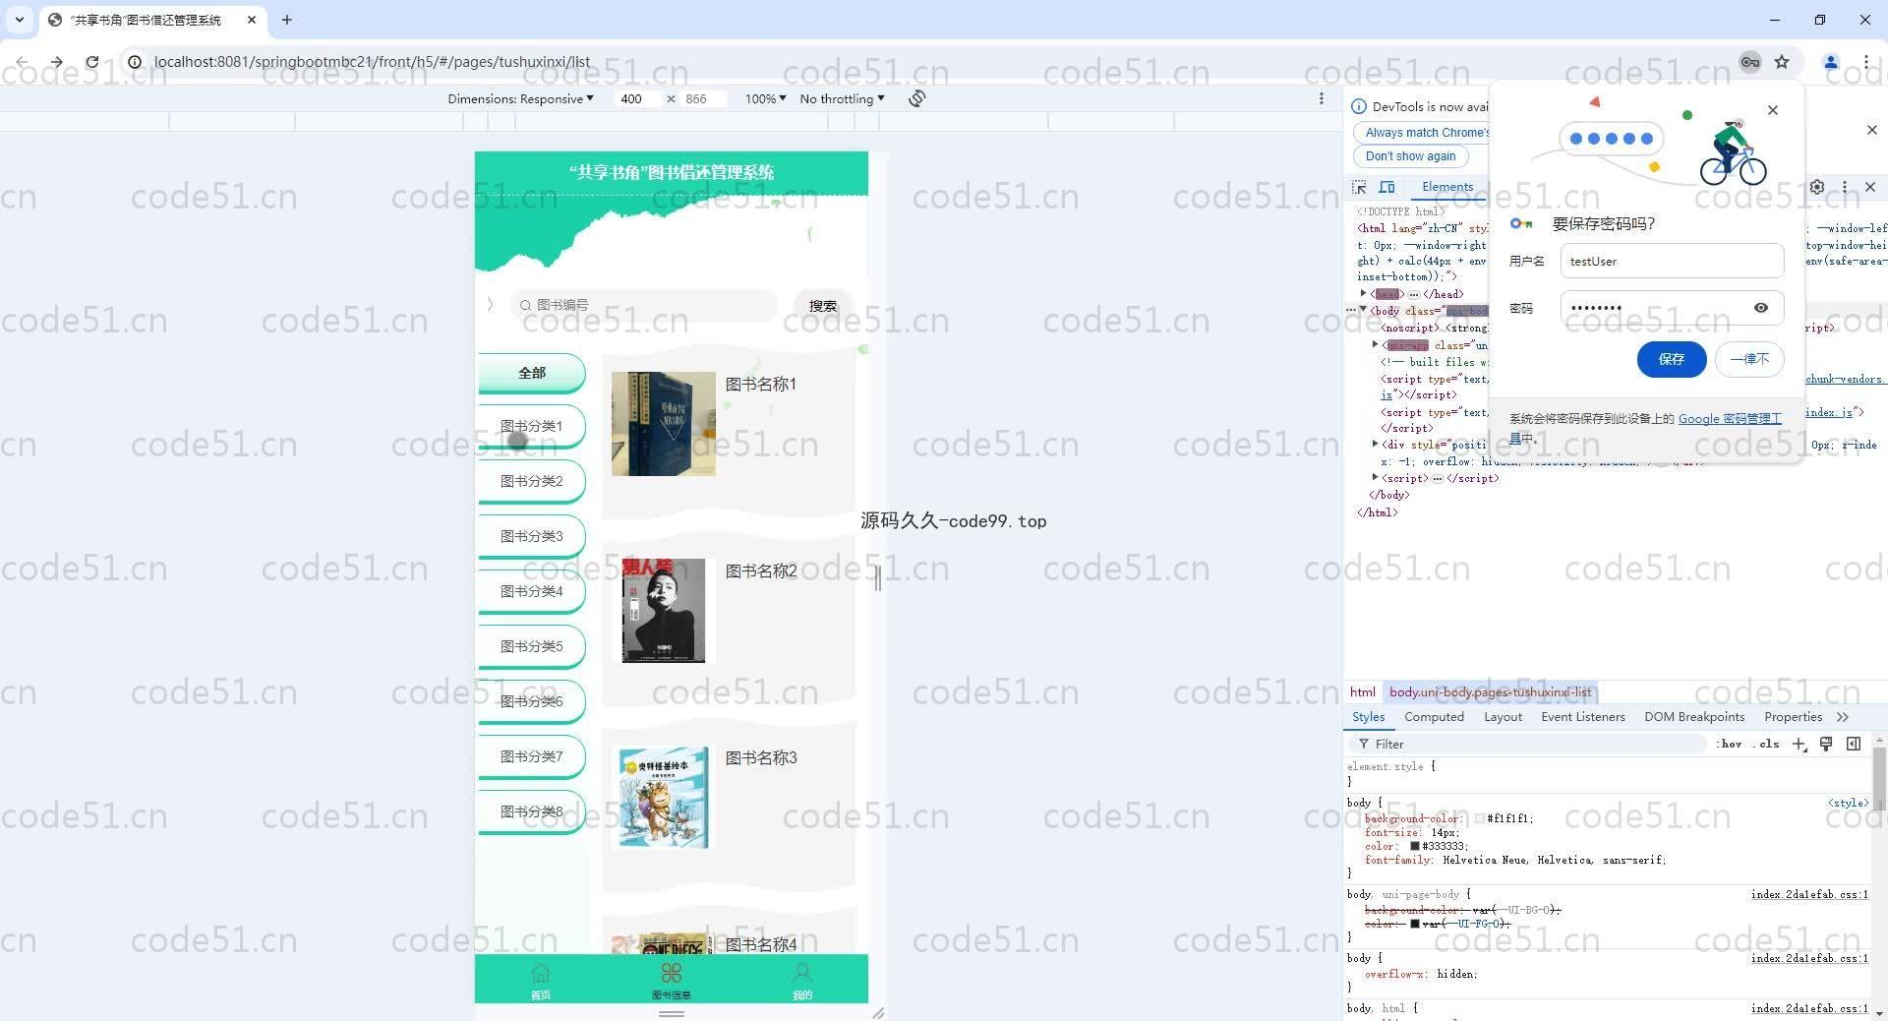This screenshot has width=1888, height=1021.
Task: Open DevTools customize three-dot menu
Action: click(1845, 187)
